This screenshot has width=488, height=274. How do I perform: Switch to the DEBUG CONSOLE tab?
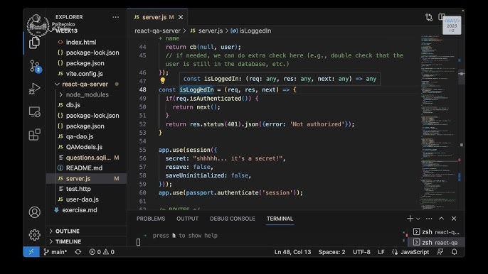[x=233, y=219]
